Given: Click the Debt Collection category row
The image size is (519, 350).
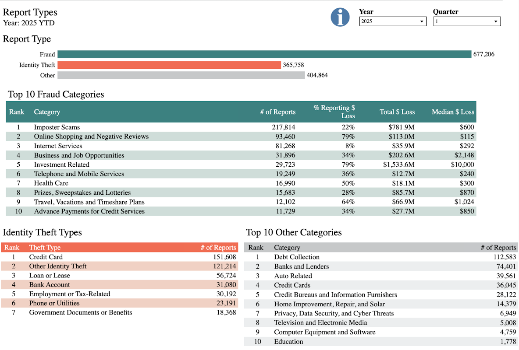Looking at the screenshot, I should point(297,257).
